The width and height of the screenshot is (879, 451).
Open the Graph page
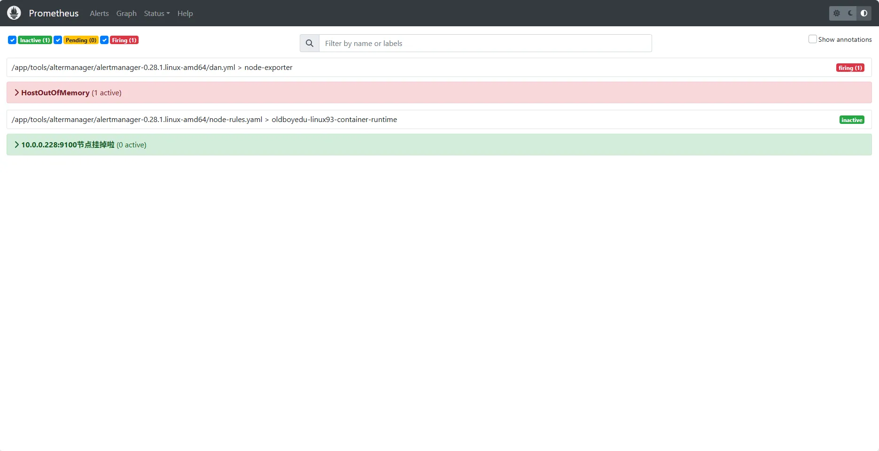pyautogui.click(x=126, y=13)
